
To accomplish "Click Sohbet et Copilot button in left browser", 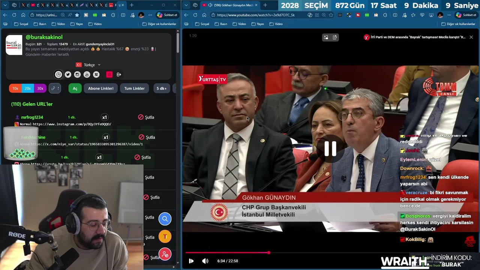I will 167,15.
